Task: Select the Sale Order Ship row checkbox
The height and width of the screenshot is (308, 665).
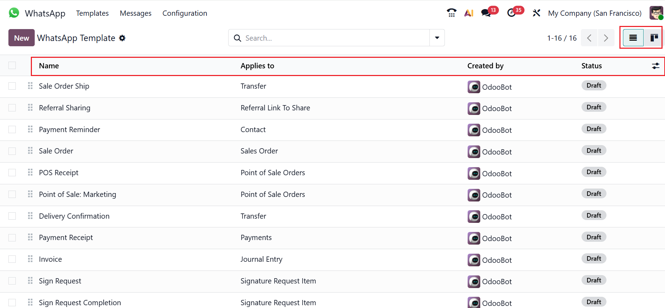Action: click(12, 86)
